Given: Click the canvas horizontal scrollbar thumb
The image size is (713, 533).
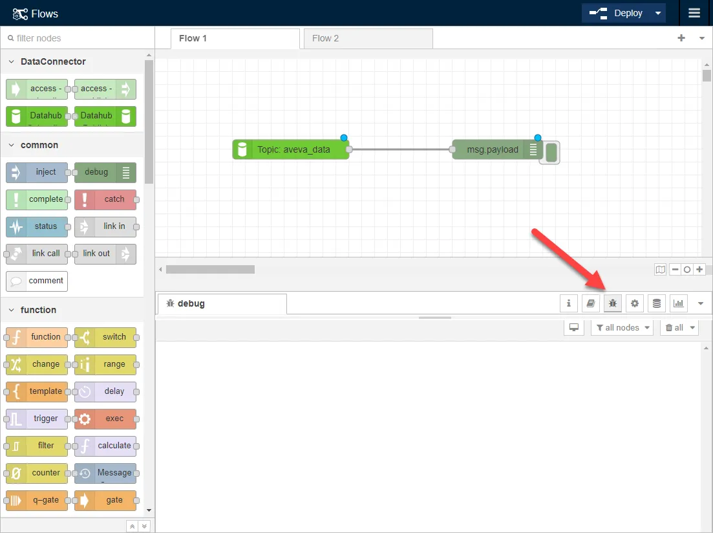Looking at the screenshot, I should click(210, 270).
